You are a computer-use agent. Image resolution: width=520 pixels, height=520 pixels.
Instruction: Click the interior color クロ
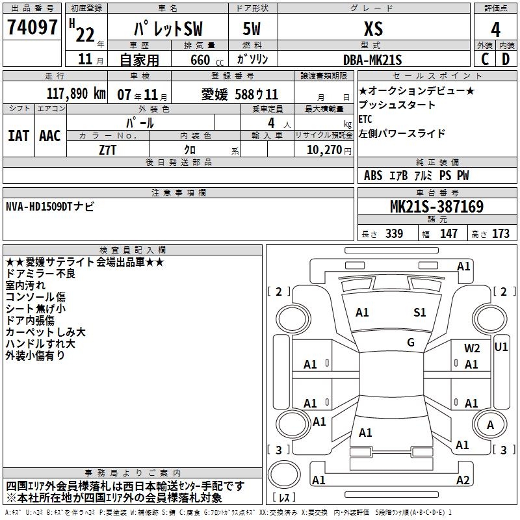pos(190,150)
